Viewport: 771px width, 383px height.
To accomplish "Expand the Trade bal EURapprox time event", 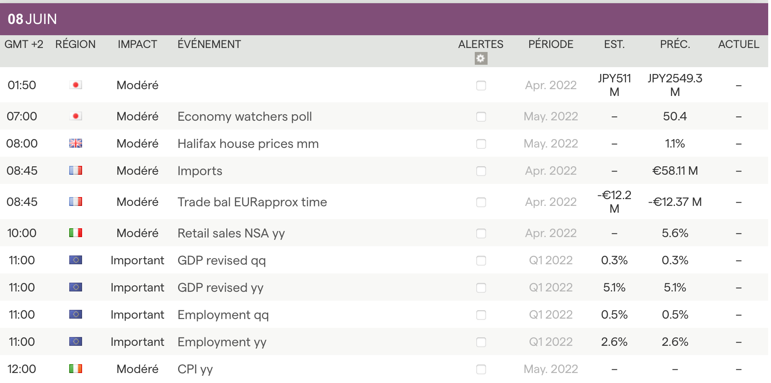I will coord(252,202).
